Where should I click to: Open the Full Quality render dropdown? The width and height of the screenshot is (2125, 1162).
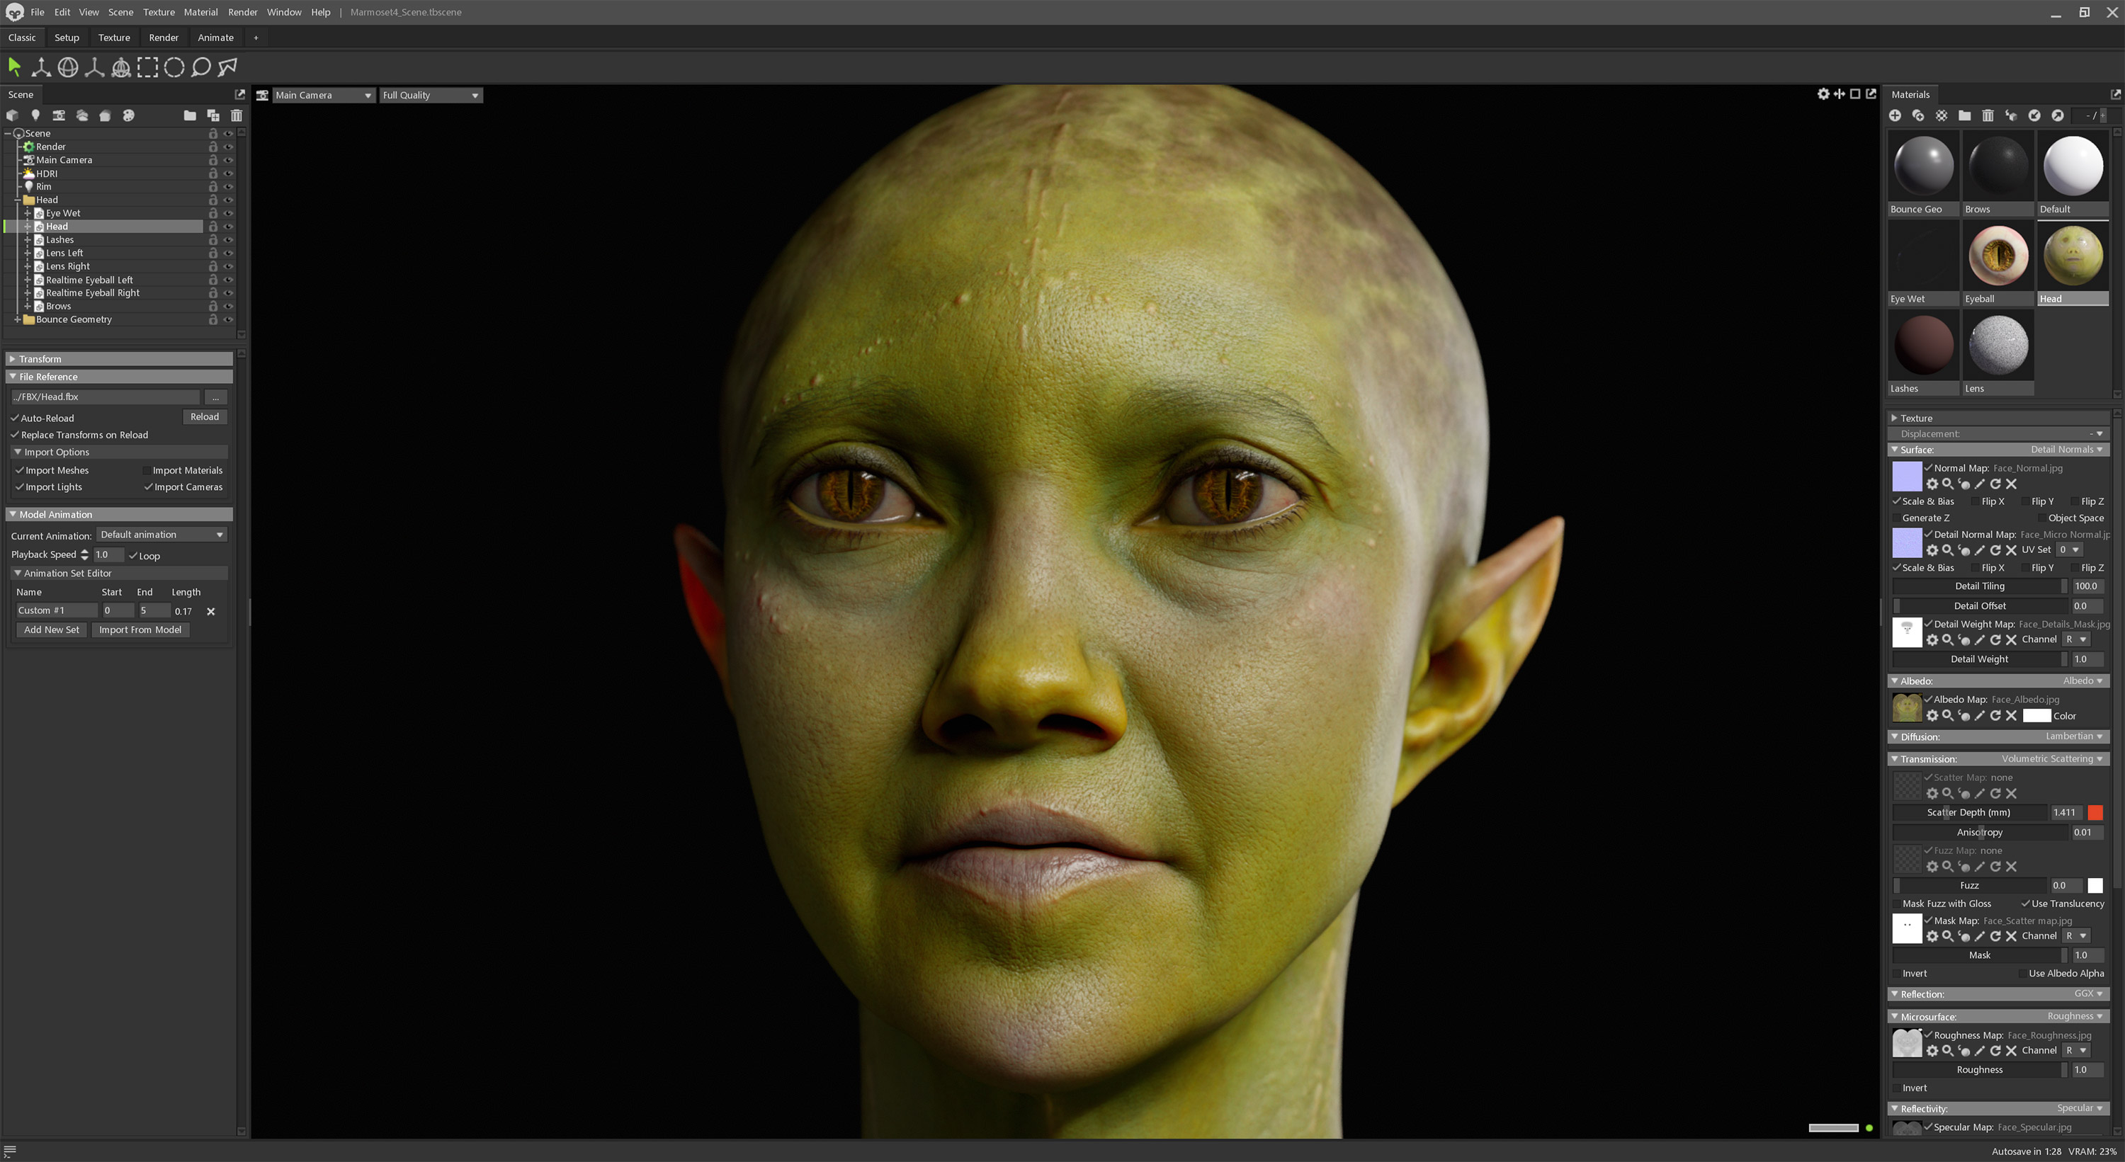tap(430, 95)
